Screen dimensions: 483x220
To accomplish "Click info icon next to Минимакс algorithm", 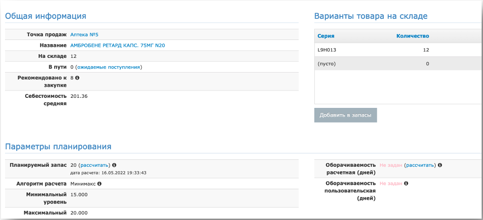I will point(99,184).
